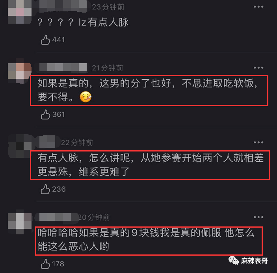Open more options for the 20分钟前 comment
This screenshot has height=273, width=277.
258,217
